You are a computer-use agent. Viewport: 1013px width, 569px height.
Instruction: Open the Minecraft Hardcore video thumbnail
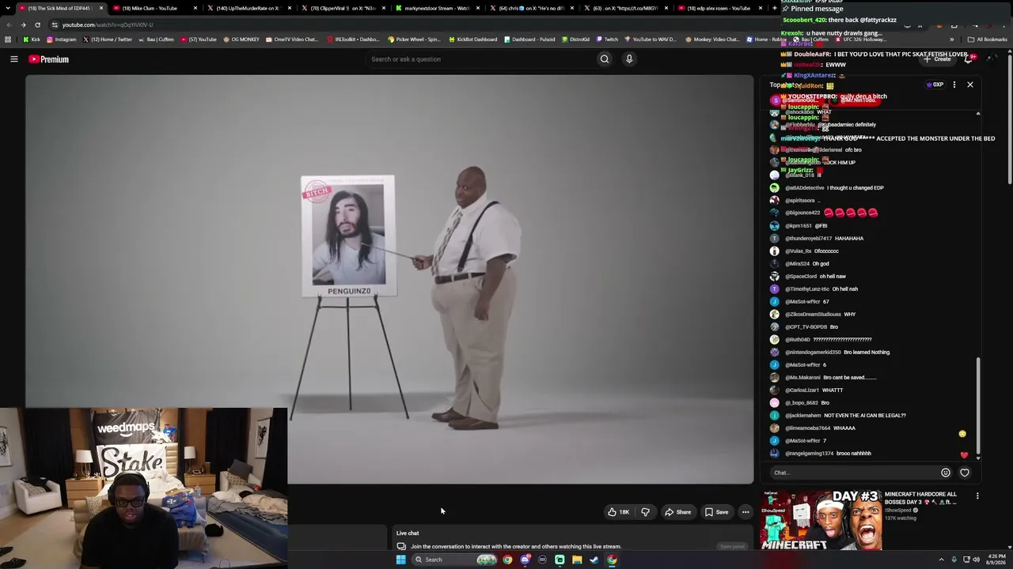point(821,520)
